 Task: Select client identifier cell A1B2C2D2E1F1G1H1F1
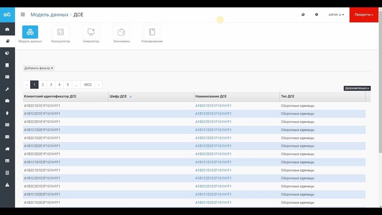(42, 154)
